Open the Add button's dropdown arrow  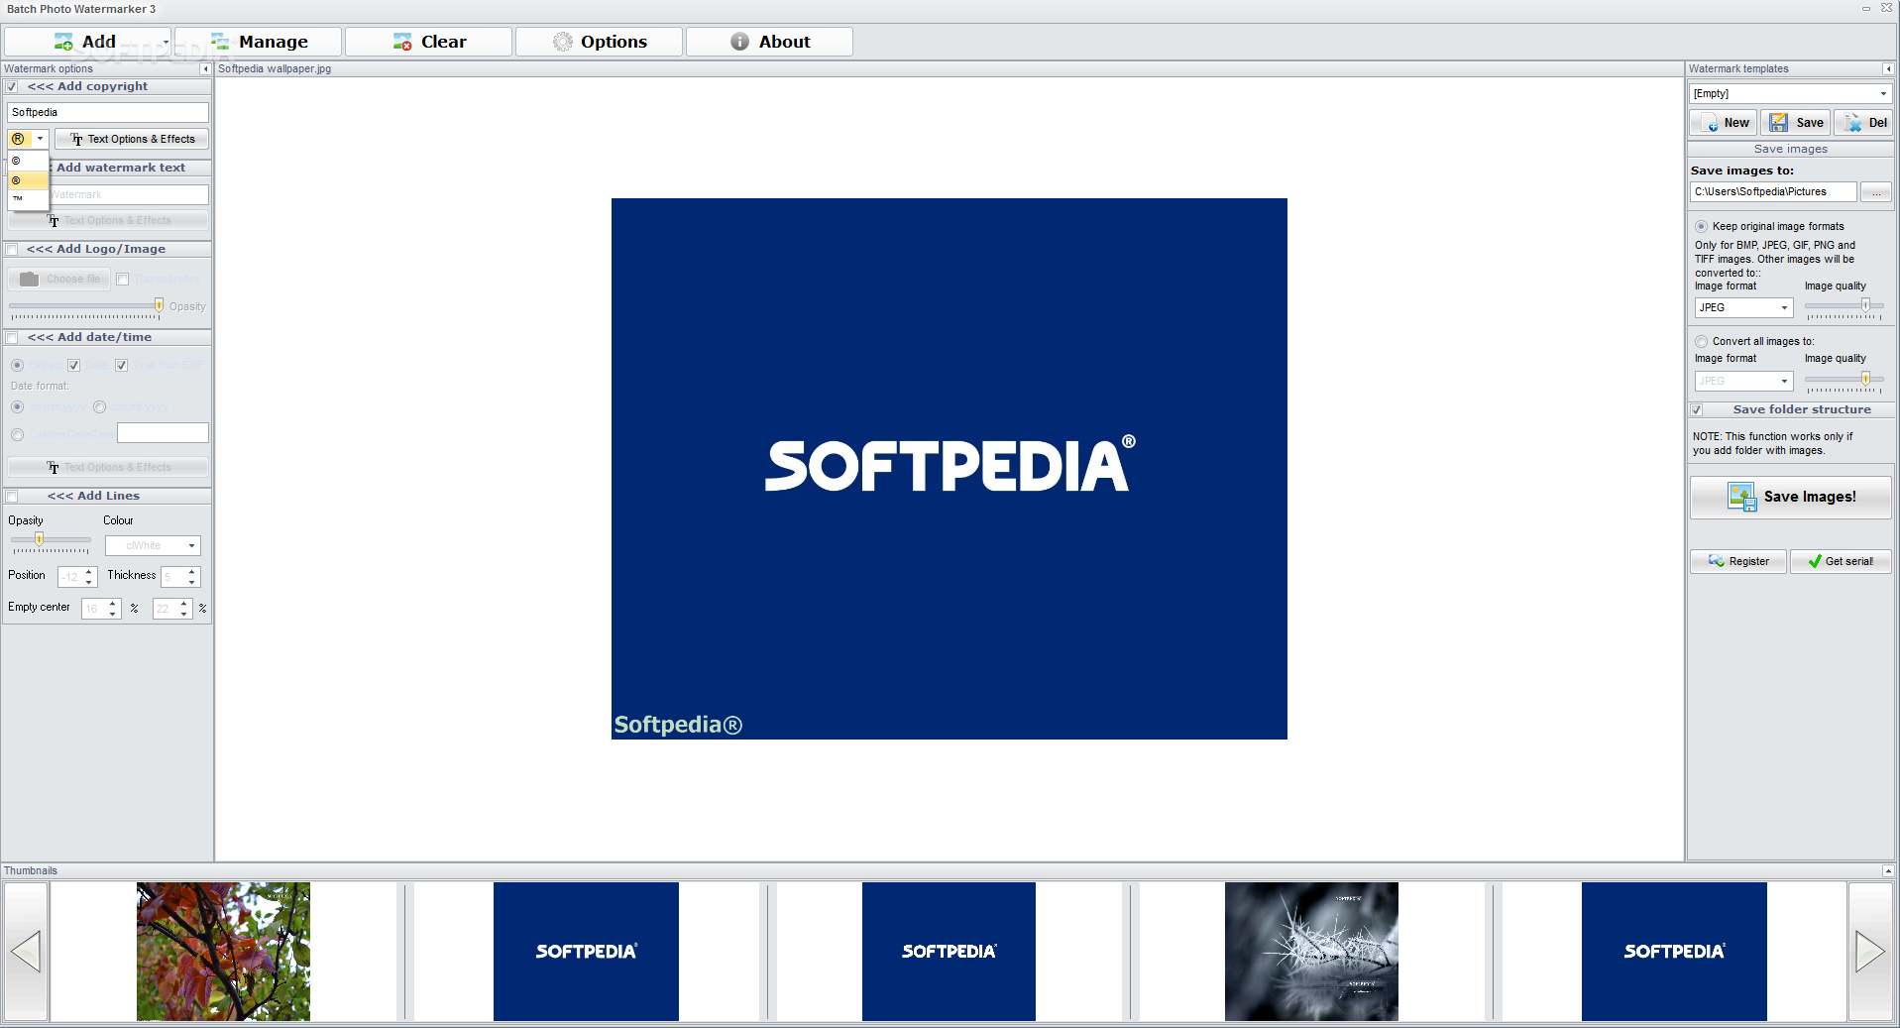(x=166, y=42)
